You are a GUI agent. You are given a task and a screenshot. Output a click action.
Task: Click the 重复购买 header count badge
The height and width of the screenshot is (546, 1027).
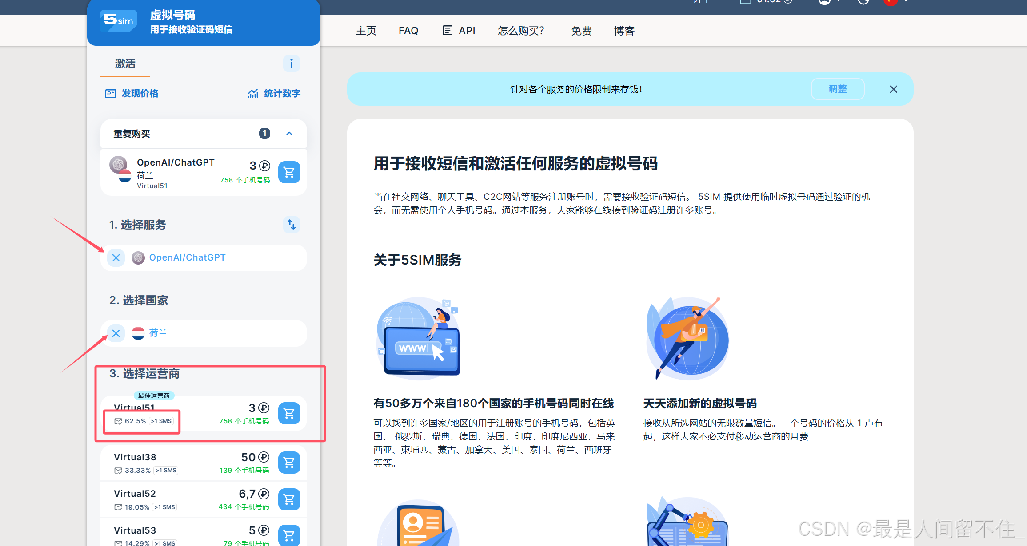coord(264,133)
